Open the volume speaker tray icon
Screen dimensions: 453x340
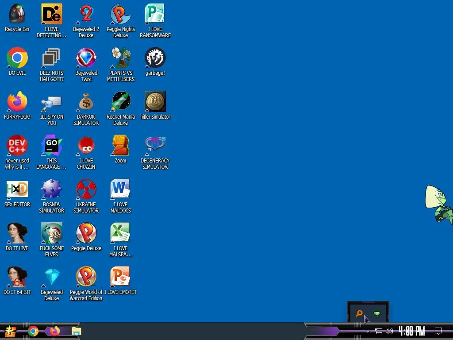click(x=389, y=331)
